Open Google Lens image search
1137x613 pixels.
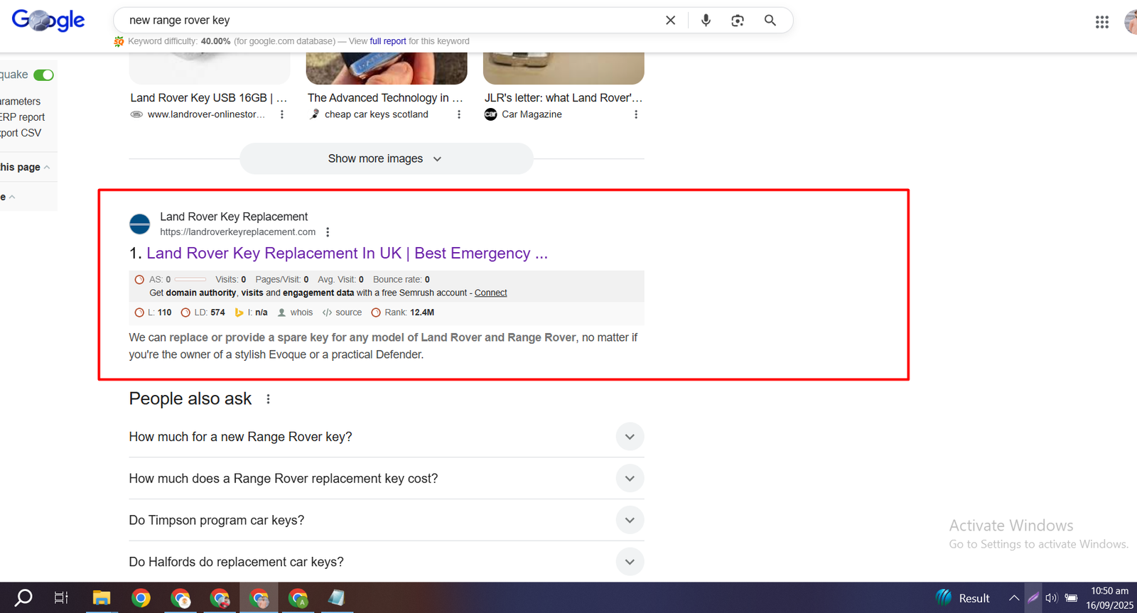[x=738, y=21]
